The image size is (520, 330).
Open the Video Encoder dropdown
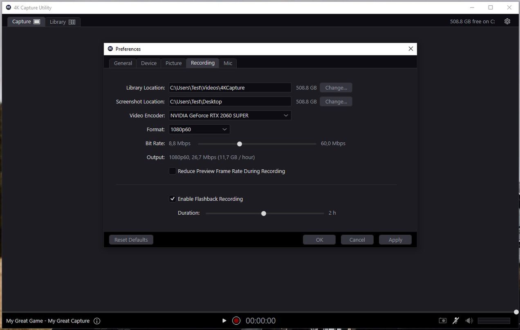pos(230,115)
